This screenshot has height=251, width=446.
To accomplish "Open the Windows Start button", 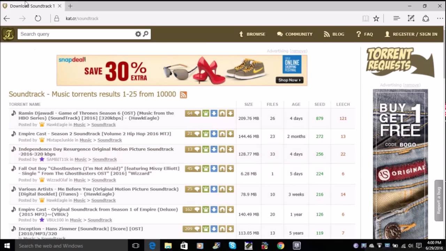I will coord(7,245).
